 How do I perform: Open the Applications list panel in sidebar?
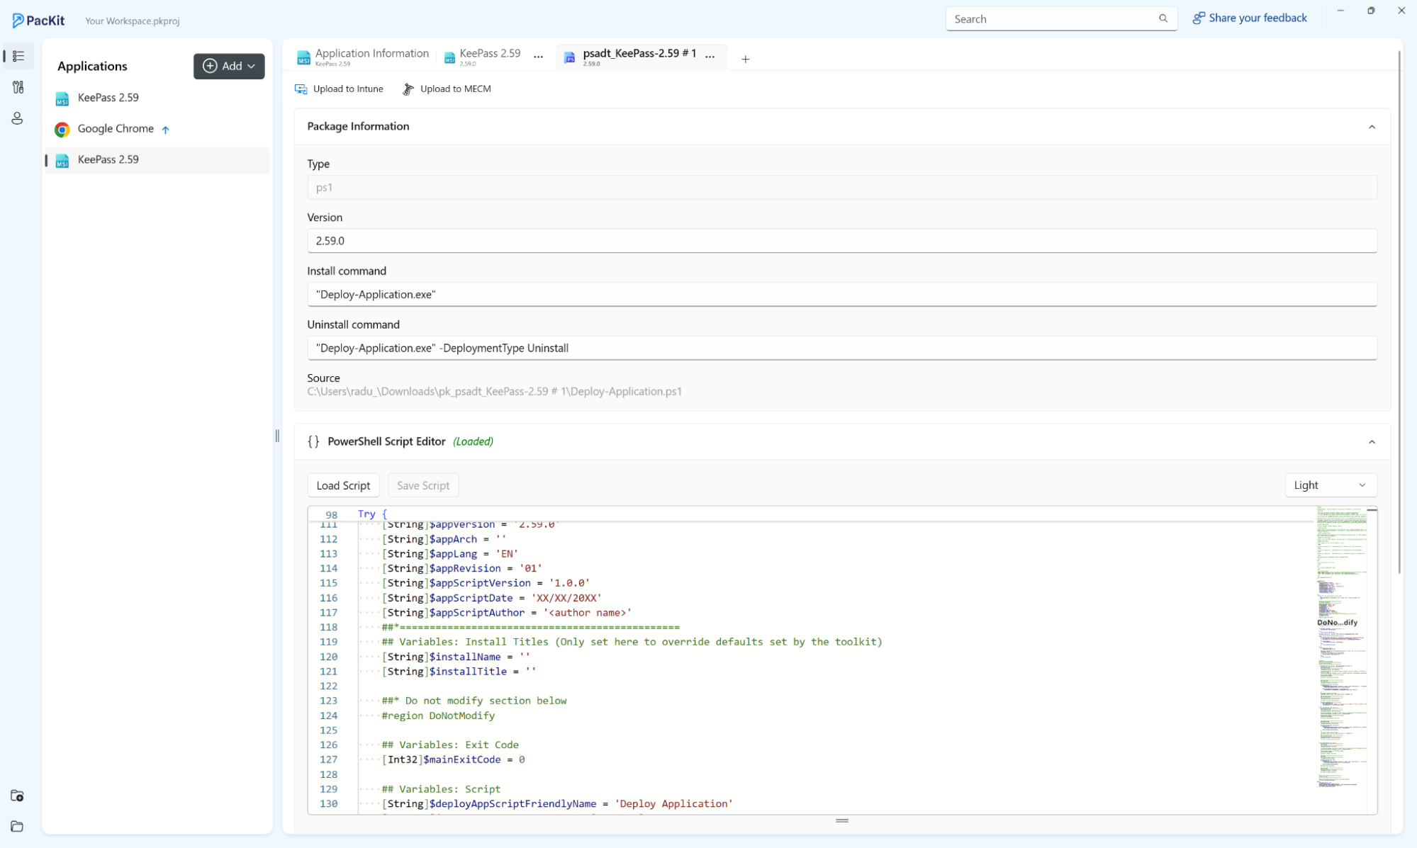coord(18,55)
